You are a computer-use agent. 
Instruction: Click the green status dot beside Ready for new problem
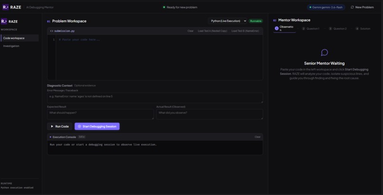pyautogui.click(x=164, y=7)
